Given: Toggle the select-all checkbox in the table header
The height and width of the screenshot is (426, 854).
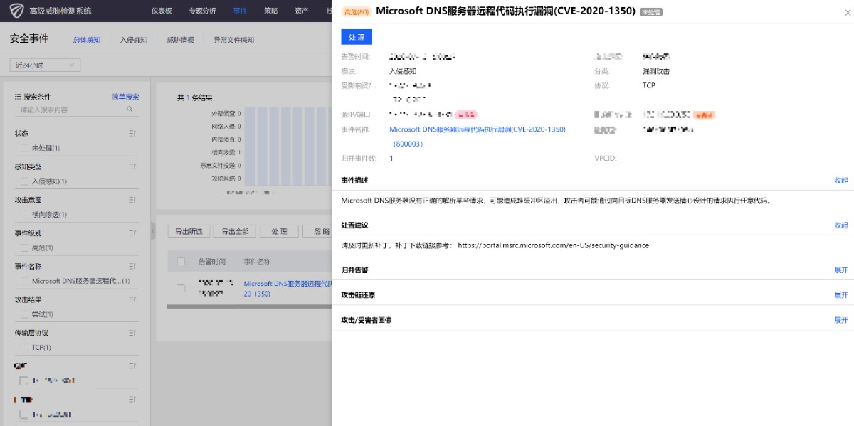Looking at the screenshot, I should point(181,261).
